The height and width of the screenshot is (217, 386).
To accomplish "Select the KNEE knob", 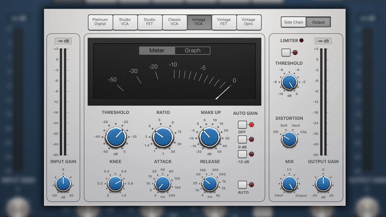I will (115, 184).
